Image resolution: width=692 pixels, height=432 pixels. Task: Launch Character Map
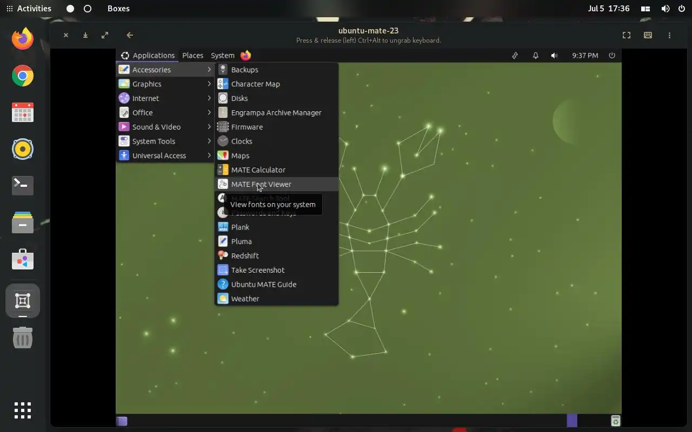tap(277, 84)
